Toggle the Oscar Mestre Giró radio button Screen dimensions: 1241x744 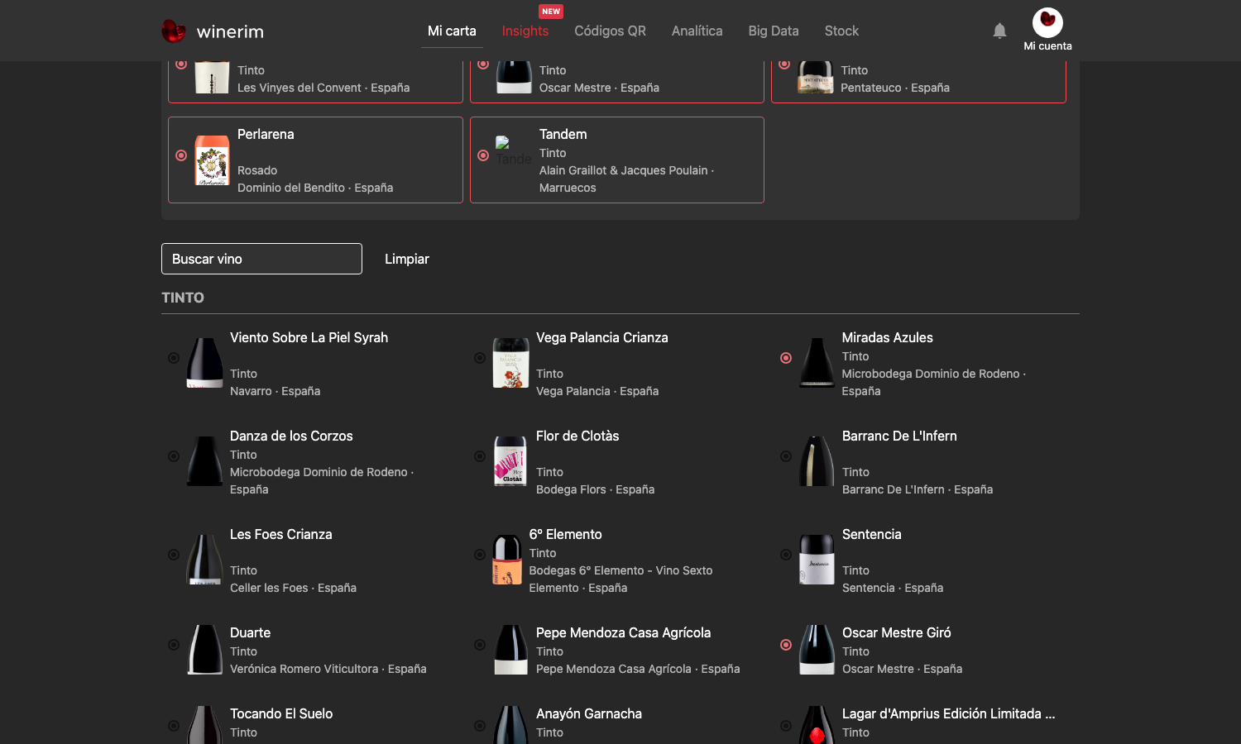pos(786,645)
